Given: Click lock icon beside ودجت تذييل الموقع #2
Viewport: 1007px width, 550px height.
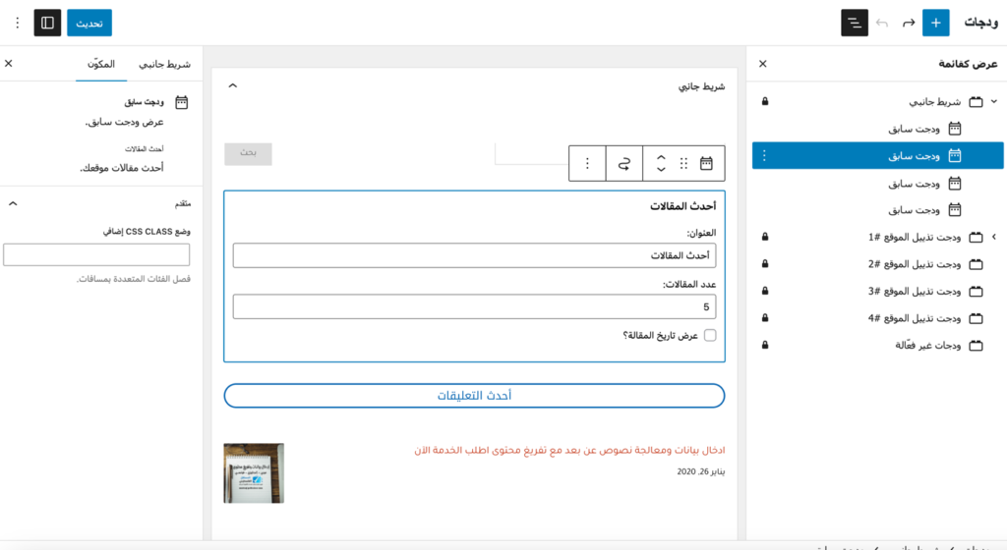Looking at the screenshot, I should coord(765,264).
